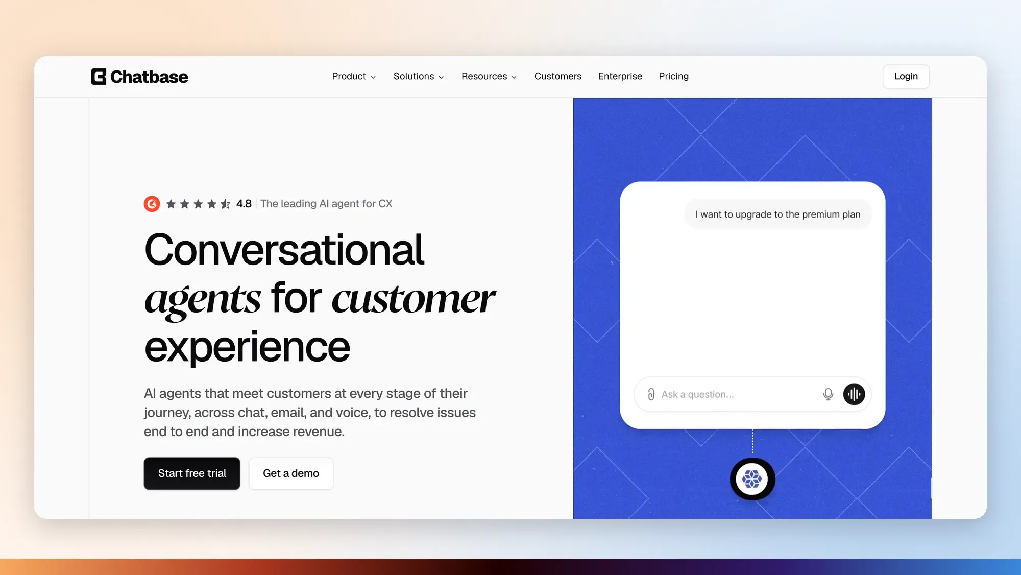The width and height of the screenshot is (1021, 575).
Task: Click the Get a demo button
Action: point(291,473)
